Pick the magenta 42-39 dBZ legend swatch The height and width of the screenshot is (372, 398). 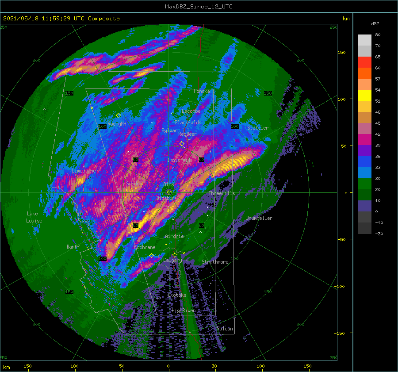click(x=364, y=139)
